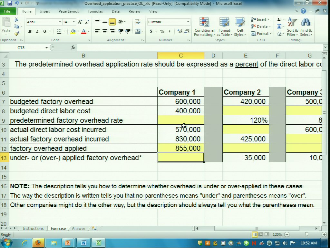330x248 pixels.
Task: Switch to the Answer sheet tab
Action: point(78,228)
